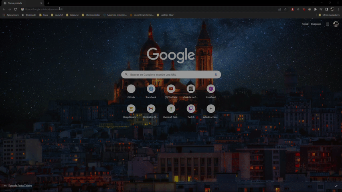This screenshot has width=342, height=192.
Task: Open Aplicaciones from bookmarks bar
Action: 11,15
